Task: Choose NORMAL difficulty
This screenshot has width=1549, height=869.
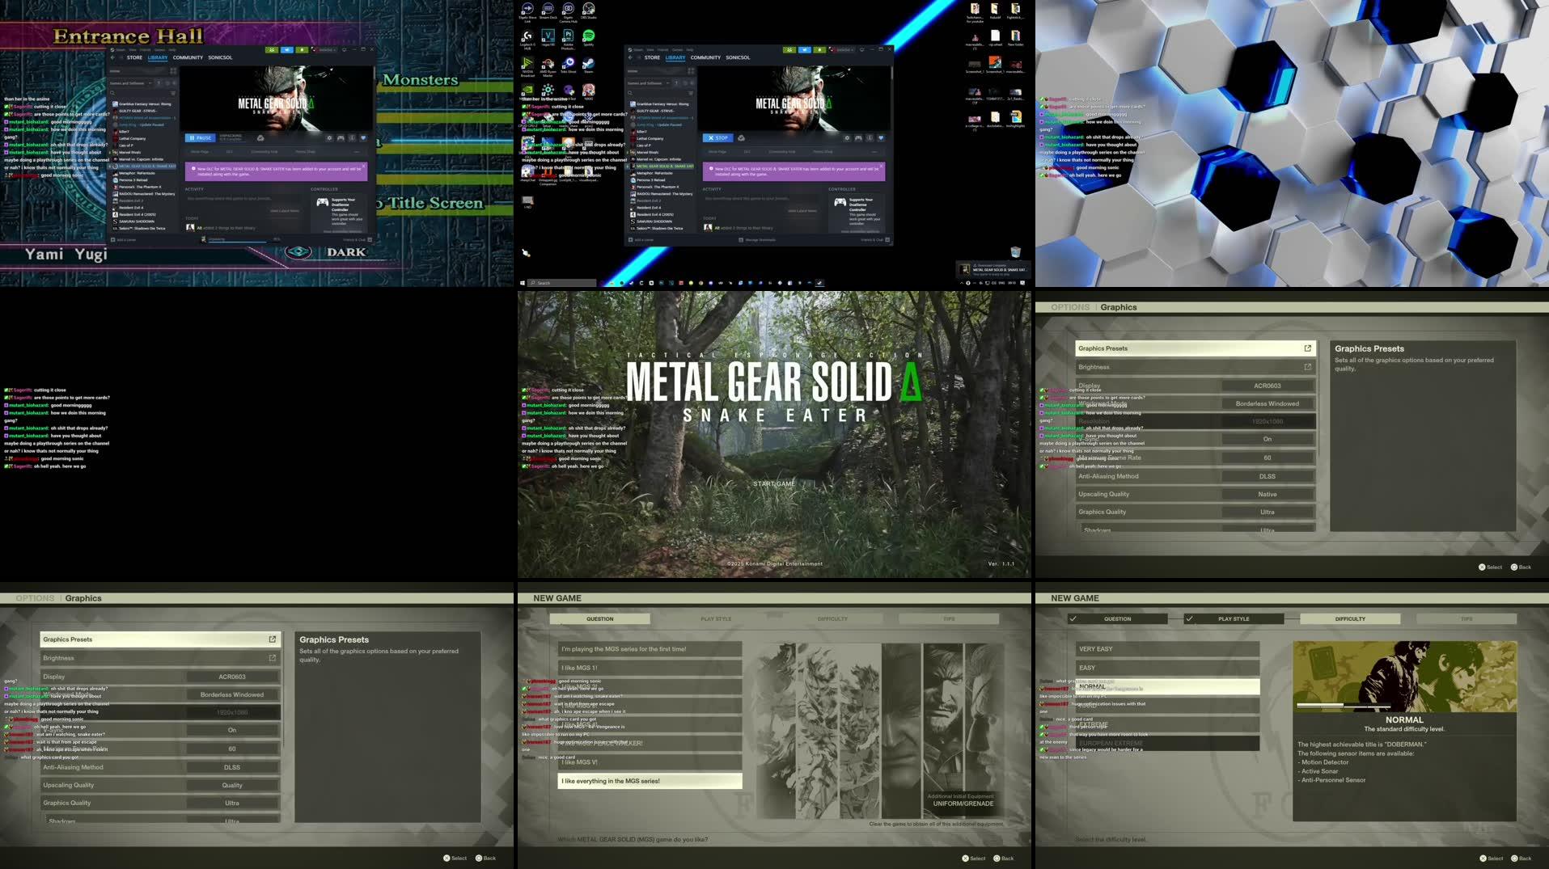Action: [x=1167, y=686]
